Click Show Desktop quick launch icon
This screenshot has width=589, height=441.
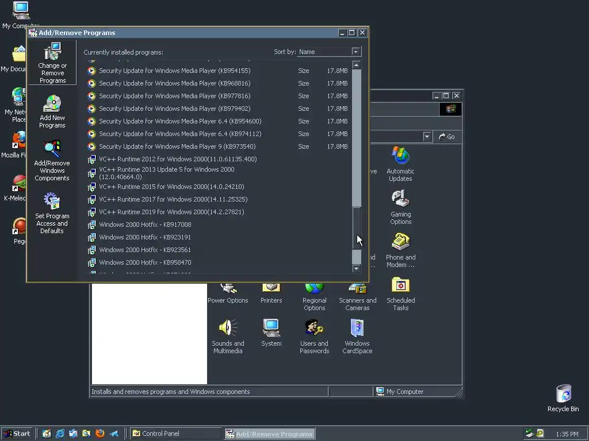click(x=47, y=434)
